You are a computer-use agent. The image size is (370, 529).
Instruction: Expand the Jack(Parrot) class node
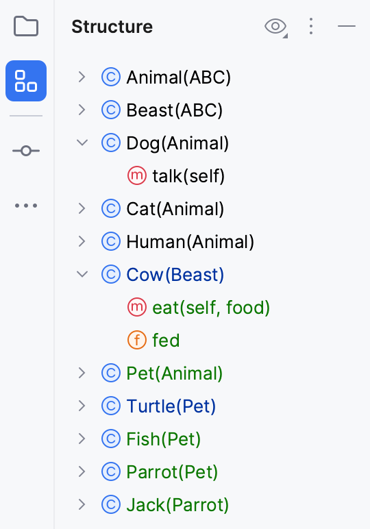pos(82,505)
